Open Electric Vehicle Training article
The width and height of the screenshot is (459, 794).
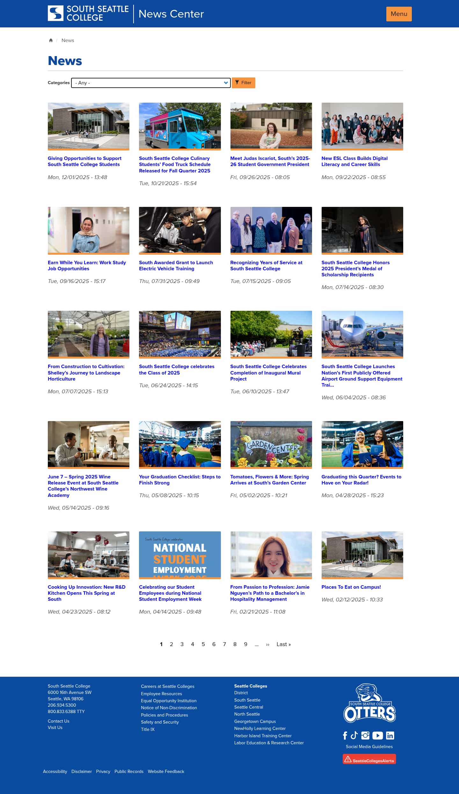click(x=176, y=266)
